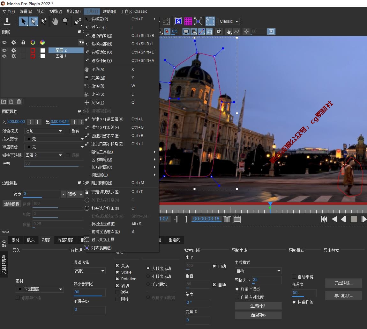Choose 附加图层(H) menu entry

tap(121, 183)
